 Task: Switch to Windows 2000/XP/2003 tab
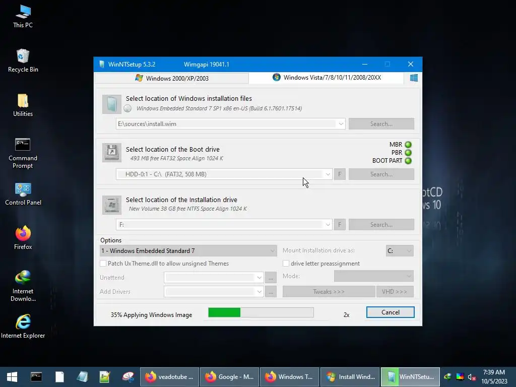click(x=172, y=78)
